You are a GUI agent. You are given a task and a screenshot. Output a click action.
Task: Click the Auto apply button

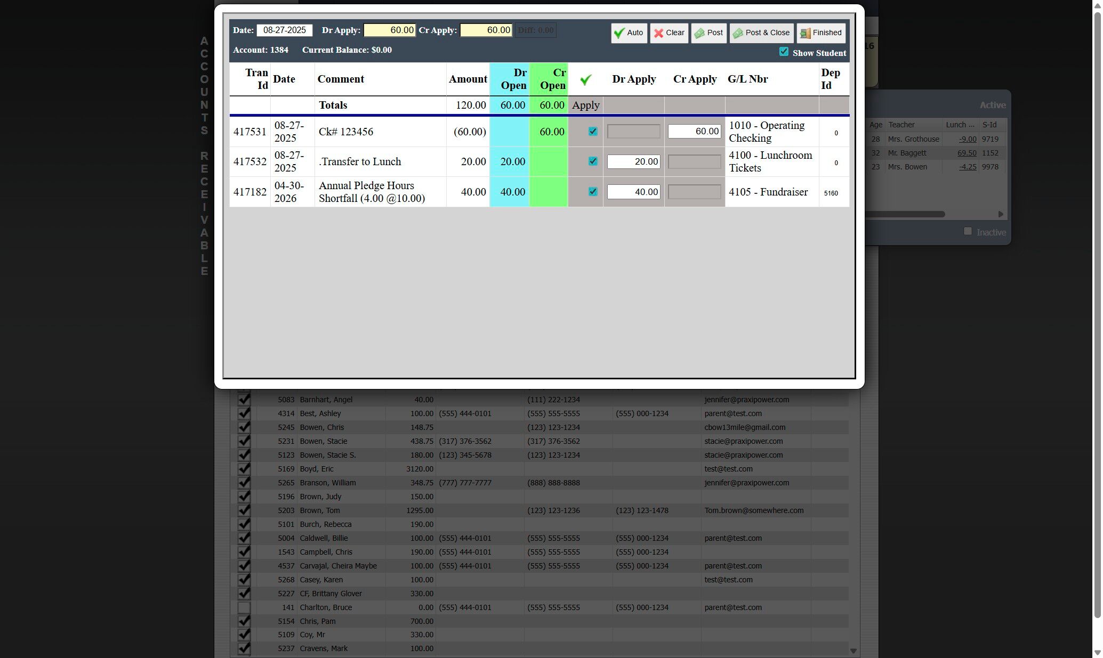[629, 33]
